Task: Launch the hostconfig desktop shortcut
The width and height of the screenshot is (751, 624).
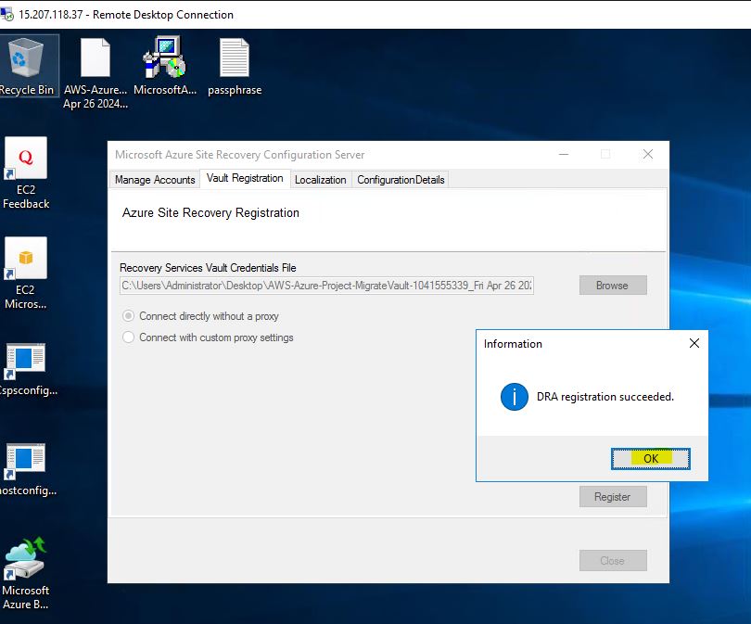Action: click(x=26, y=461)
